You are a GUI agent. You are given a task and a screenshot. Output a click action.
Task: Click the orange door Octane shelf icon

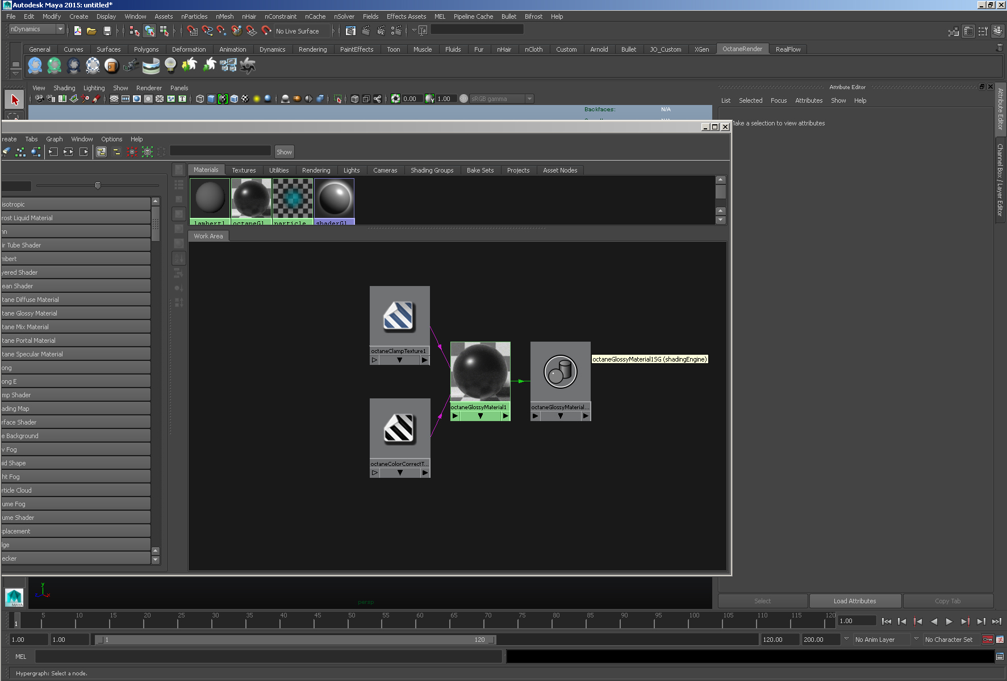click(x=112, y=66)
